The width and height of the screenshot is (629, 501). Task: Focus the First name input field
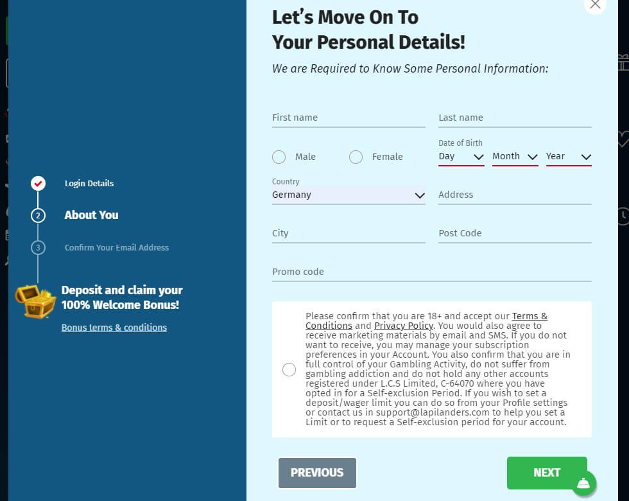(x=349, y=118)
